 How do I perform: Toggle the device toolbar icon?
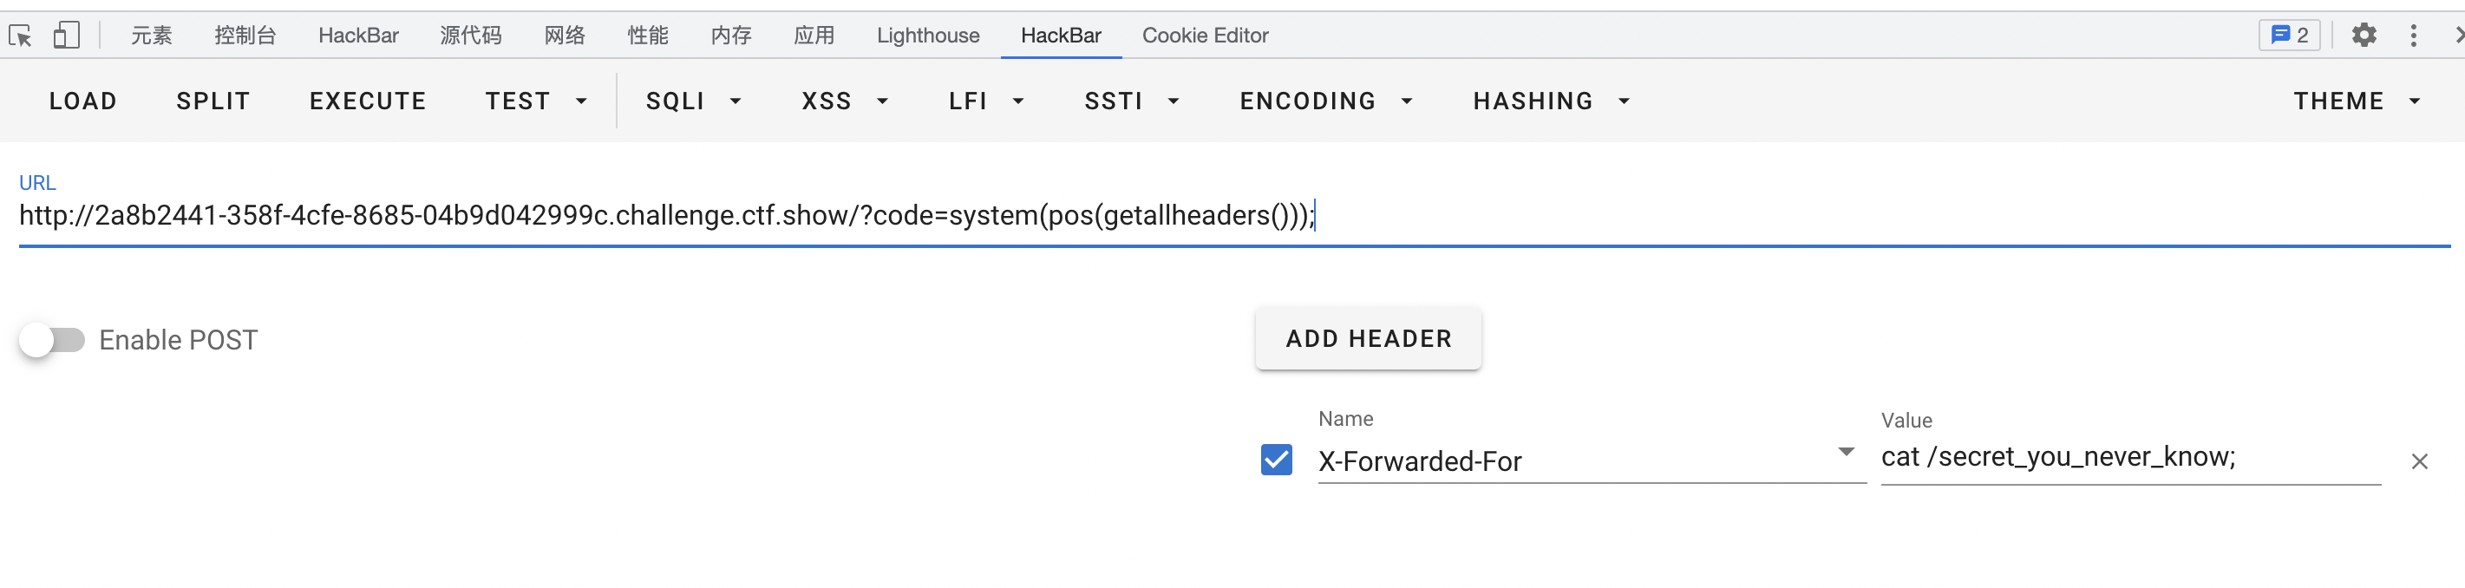coord(65,36)
